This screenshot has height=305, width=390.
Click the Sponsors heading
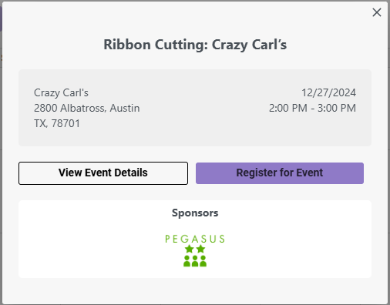click(195, 213)
